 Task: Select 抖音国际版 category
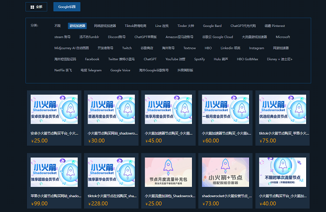point(185,70)
